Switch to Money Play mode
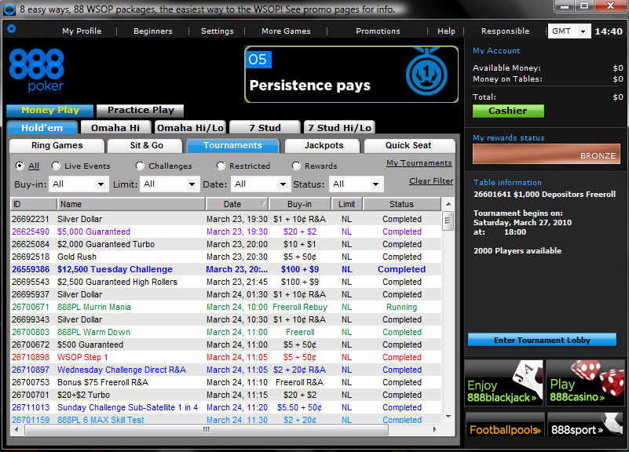Viewport: 629px width, 452px height. 50,110
